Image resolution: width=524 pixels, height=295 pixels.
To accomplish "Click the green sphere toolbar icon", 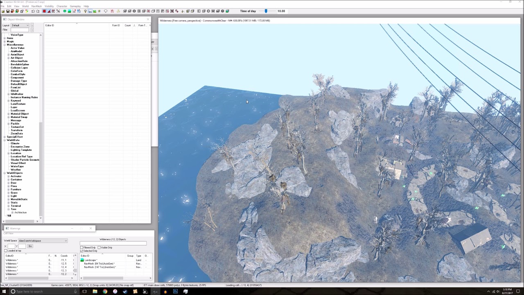I will tap(64, 11).
